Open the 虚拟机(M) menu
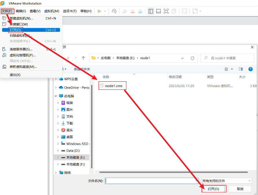 tap(52, 11)
